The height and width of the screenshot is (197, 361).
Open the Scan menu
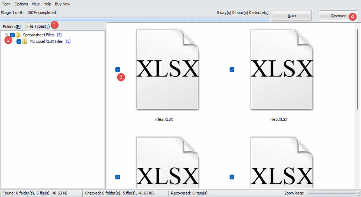coord(6,4)
